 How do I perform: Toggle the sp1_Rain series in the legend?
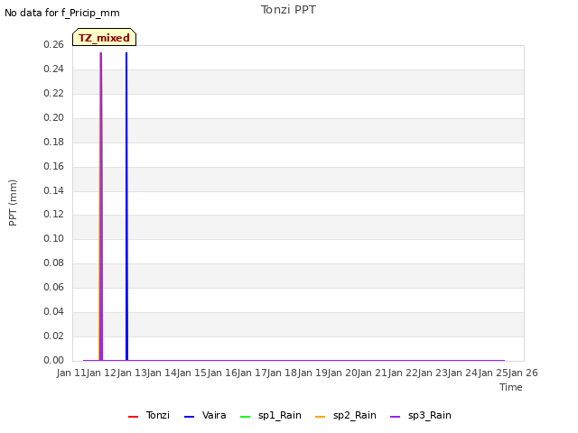tap(271, 415)
